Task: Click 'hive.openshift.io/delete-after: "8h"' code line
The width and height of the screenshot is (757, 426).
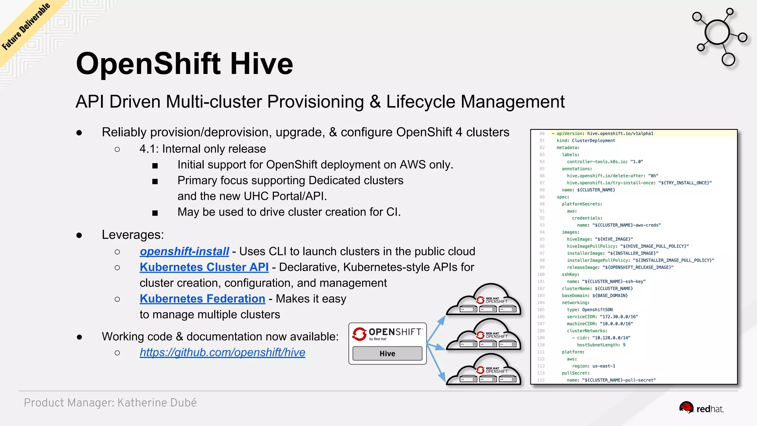Action: (612, 176)
